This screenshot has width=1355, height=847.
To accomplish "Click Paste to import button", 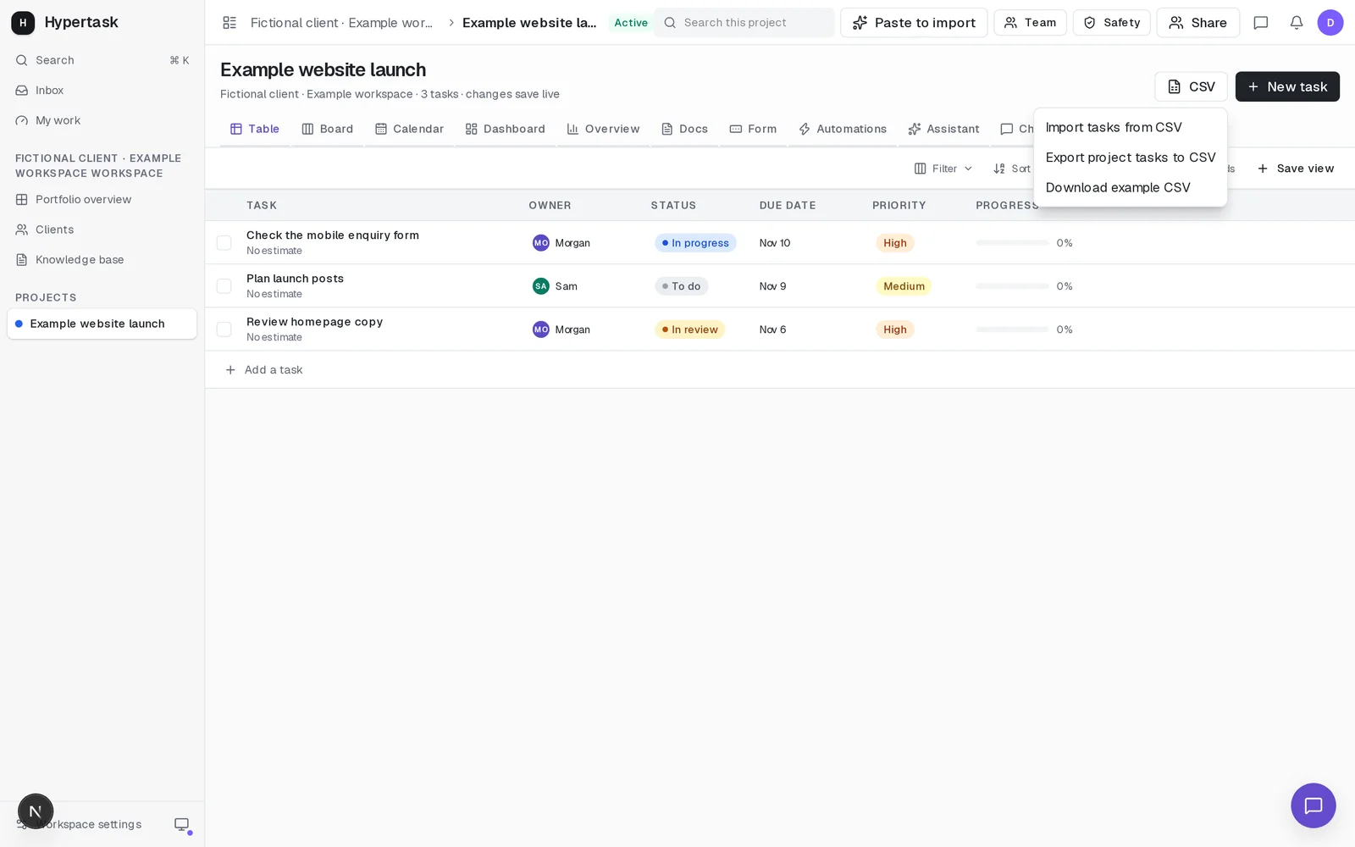I will pyautogui.click(x=914, y=23).
